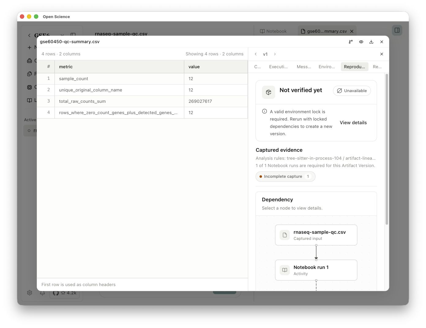This screenshot has height=328, width=426.
Task: Click the info icon beside environment lock message
Action: (264, 111)
